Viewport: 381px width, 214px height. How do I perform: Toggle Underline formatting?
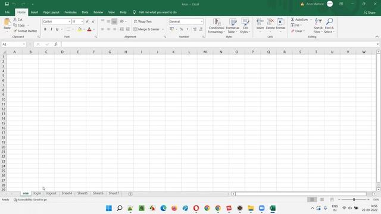pyautogui.click(x=57, y=29)
